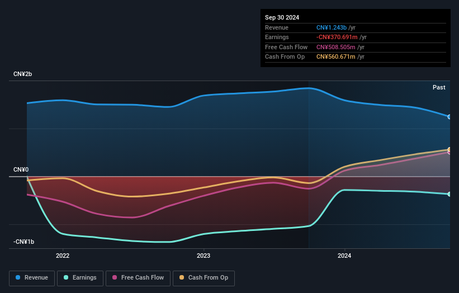The width and height of the screenshot is (459, 293).
Task: Toggle the Earnings legend button
Action: [80, 278]
